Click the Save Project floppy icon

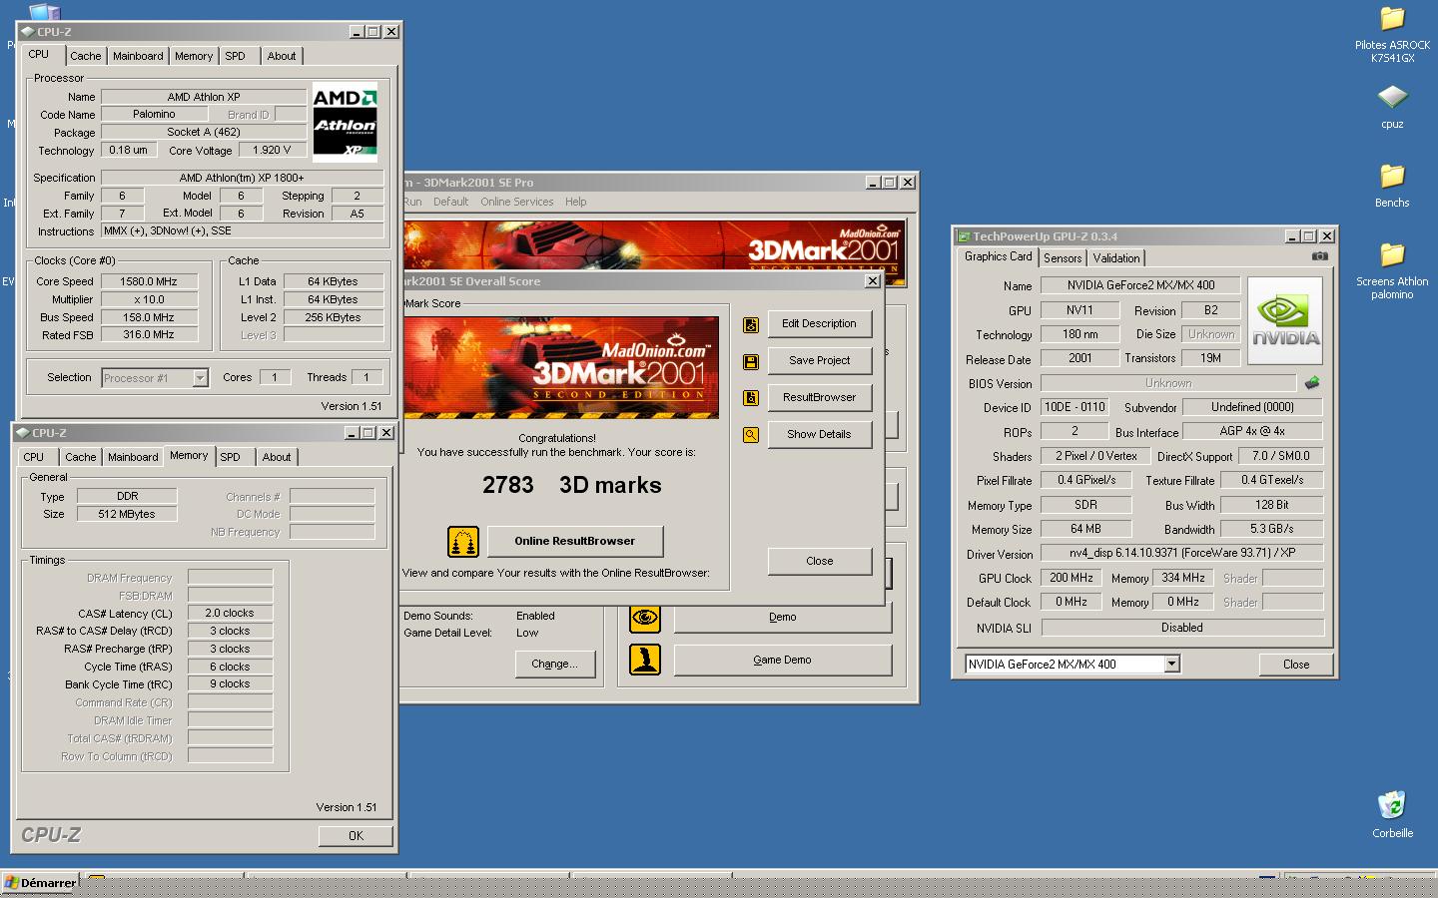(751, 361)
